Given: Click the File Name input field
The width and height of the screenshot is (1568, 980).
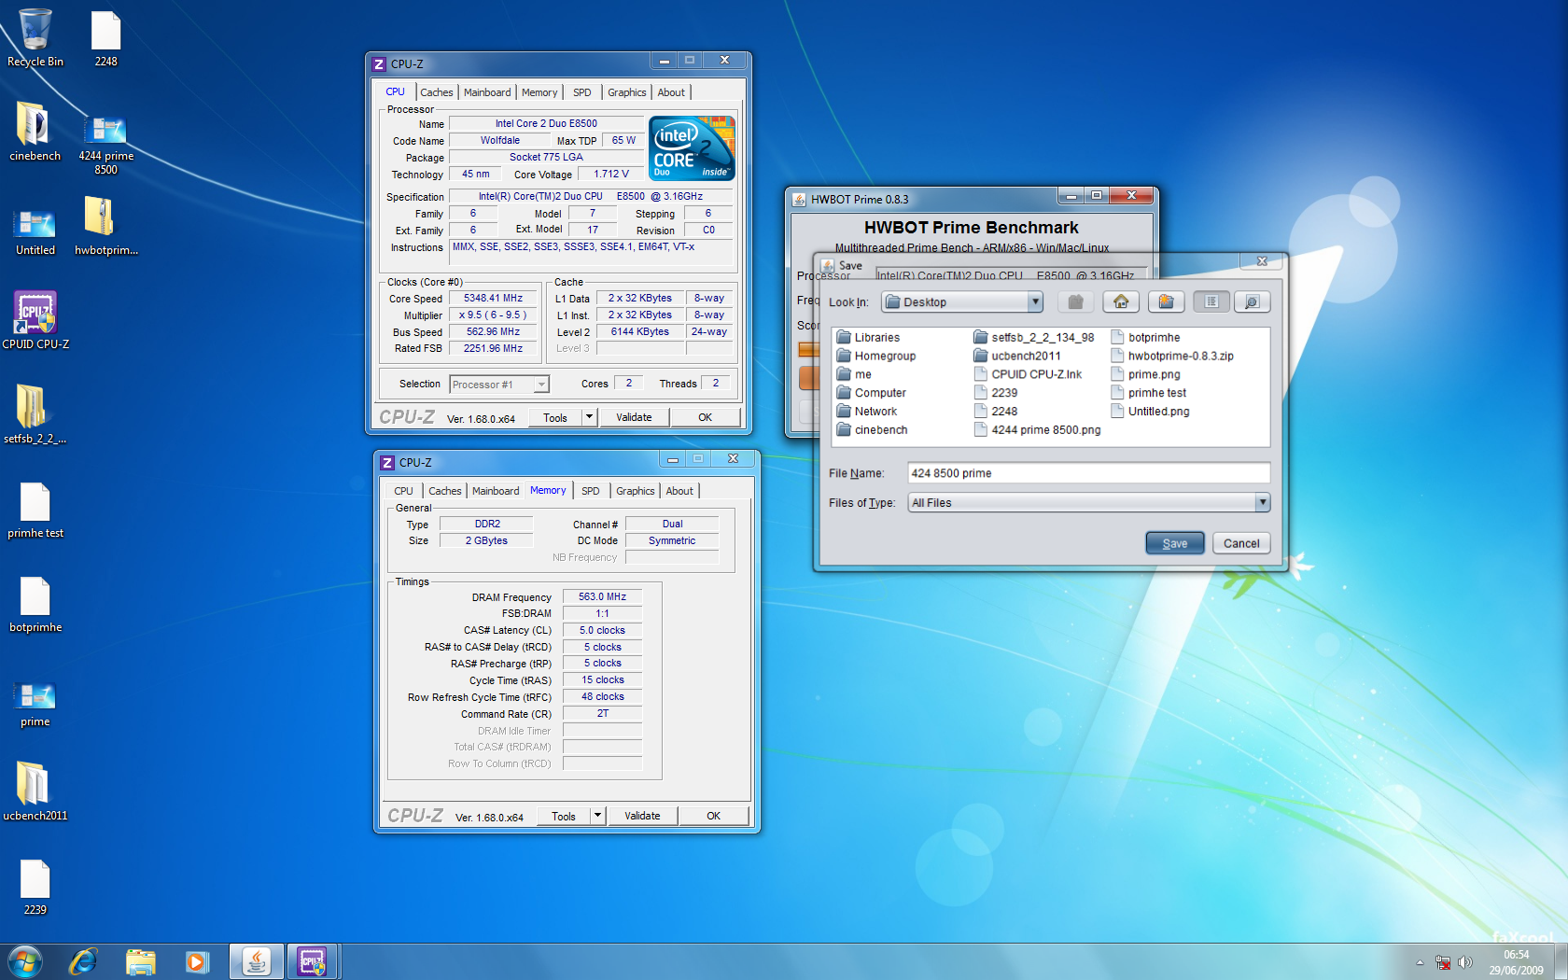Looking at the screenshot, I should 1088,473.
